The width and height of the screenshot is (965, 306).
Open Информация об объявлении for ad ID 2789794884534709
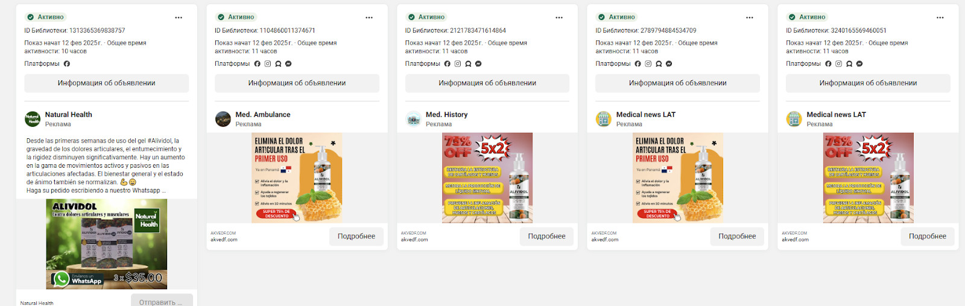coord(678,83)
